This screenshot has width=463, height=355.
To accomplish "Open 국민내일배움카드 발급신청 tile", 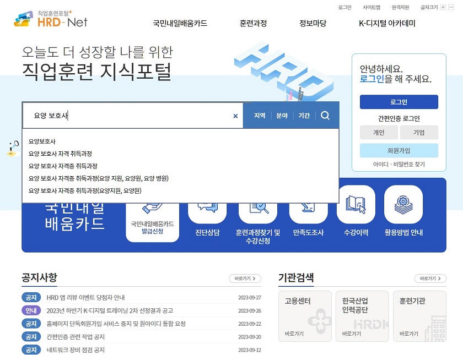I will pos(152,222).
